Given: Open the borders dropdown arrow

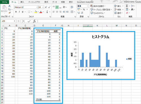Looking at the screenshot, I should pos(32,12).
